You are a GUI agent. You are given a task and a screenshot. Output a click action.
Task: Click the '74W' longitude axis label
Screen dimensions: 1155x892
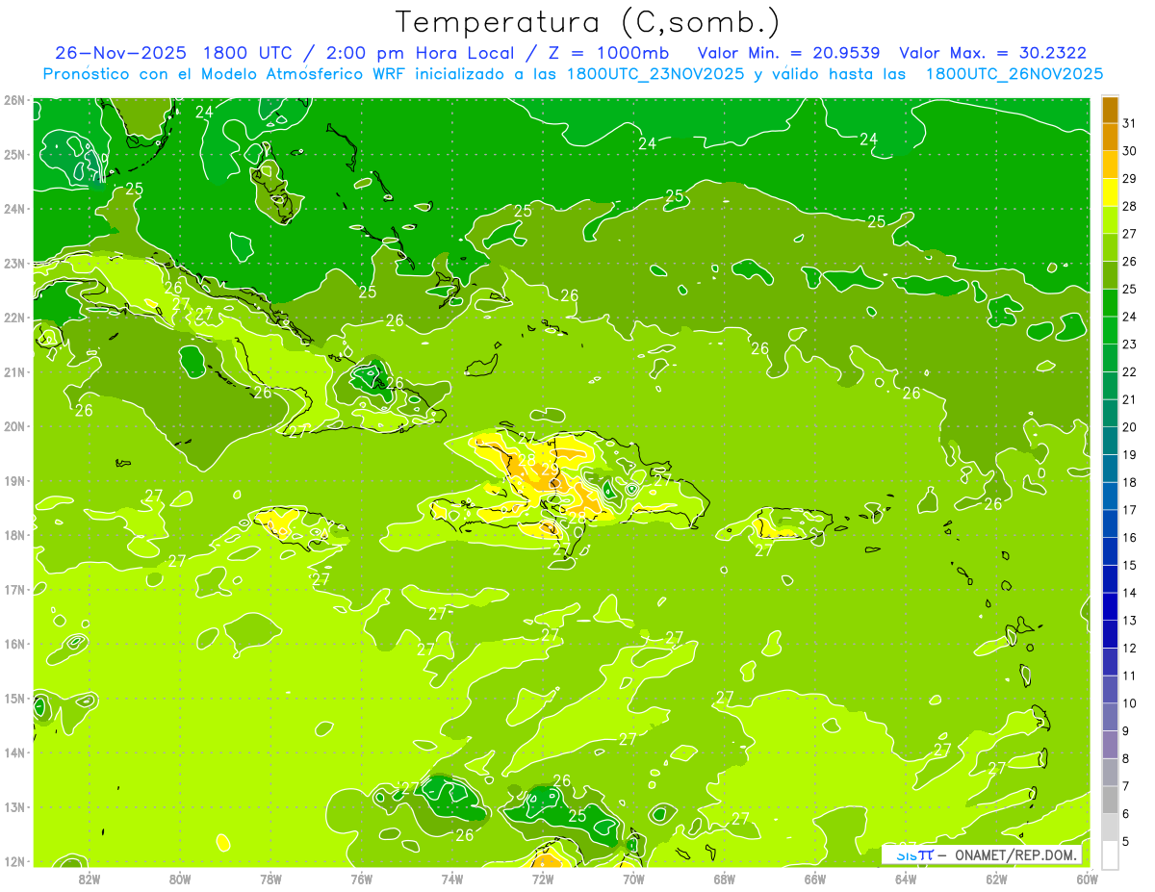tap(451, 879)
